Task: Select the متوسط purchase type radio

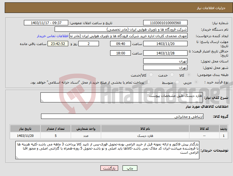Action: click(177, 82)
